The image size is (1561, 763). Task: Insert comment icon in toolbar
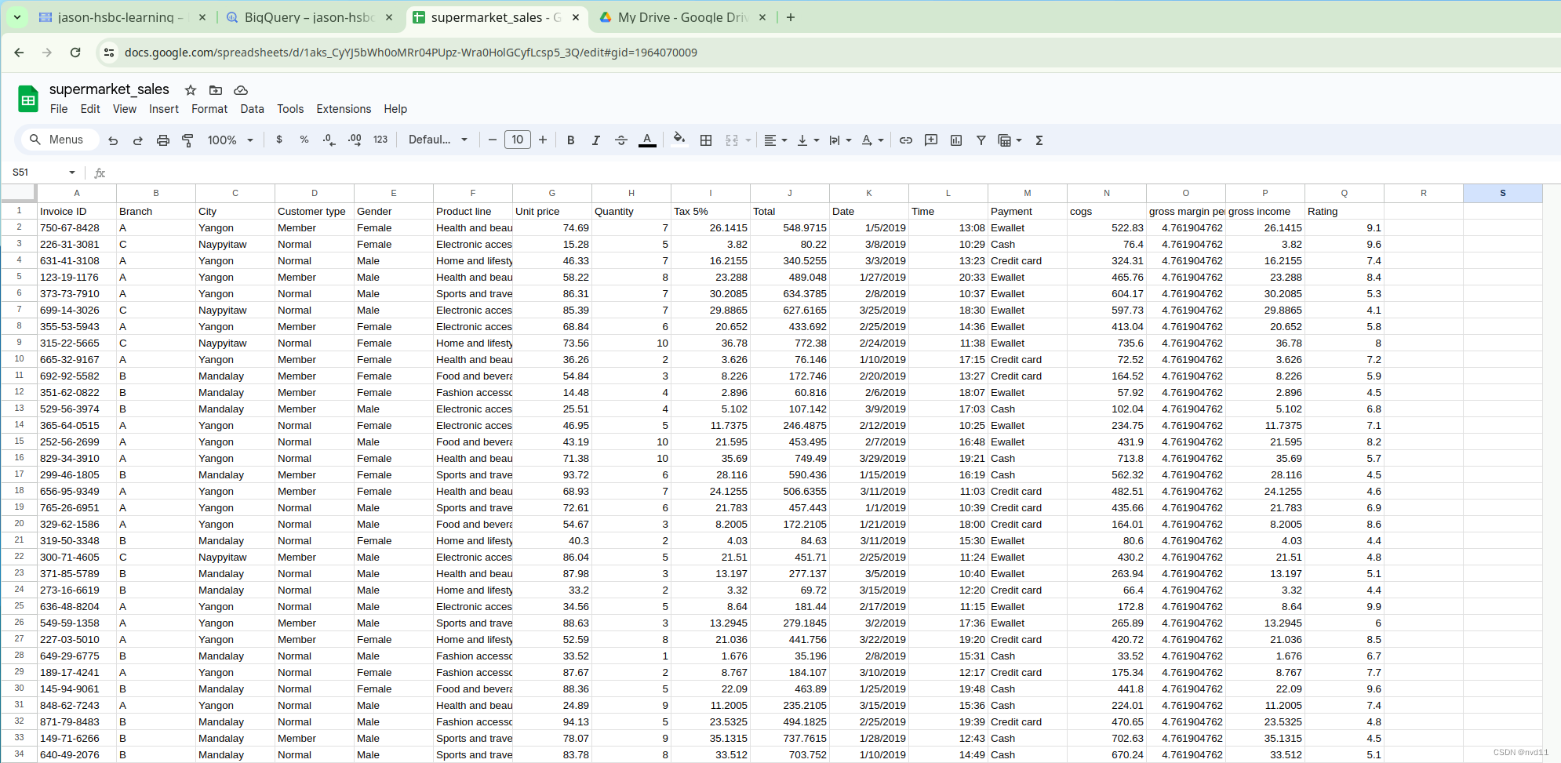point(931,140)
